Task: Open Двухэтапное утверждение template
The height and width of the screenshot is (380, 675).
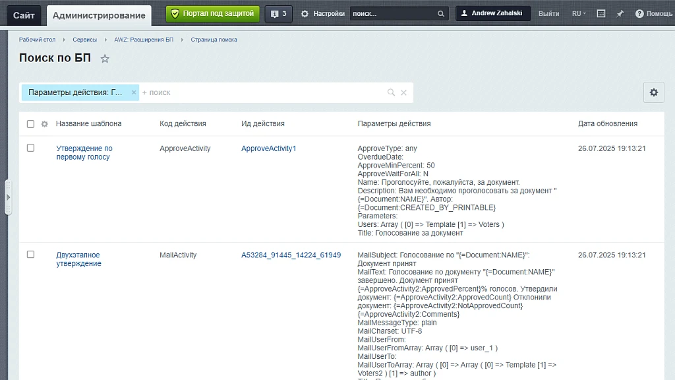Action: pyautogui.click(x=79, y=259)
